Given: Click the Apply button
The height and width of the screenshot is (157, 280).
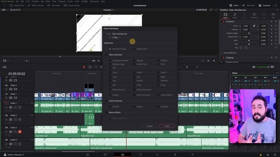Looking at the screenshot, I should [167, 126].
